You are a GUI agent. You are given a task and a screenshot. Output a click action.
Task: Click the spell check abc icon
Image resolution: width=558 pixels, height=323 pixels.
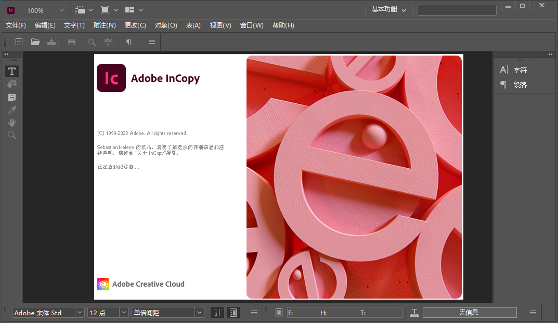(x=108, y=42)
